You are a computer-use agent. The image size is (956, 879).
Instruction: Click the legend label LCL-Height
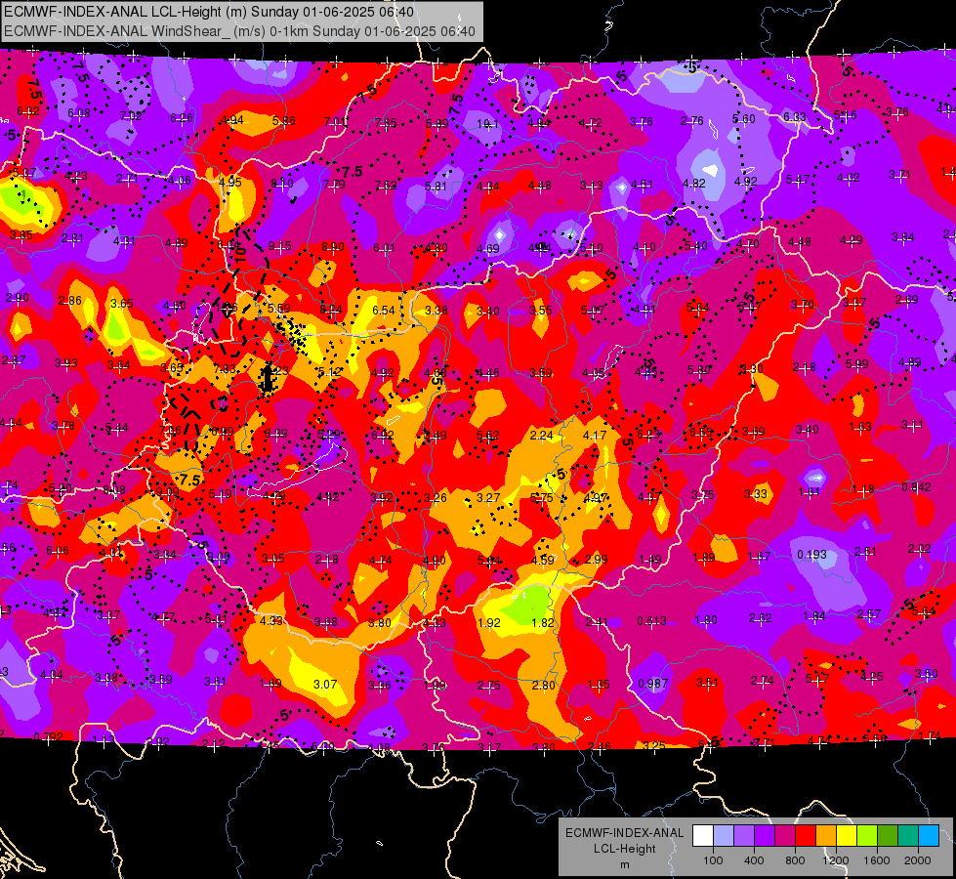click(624, 849)
